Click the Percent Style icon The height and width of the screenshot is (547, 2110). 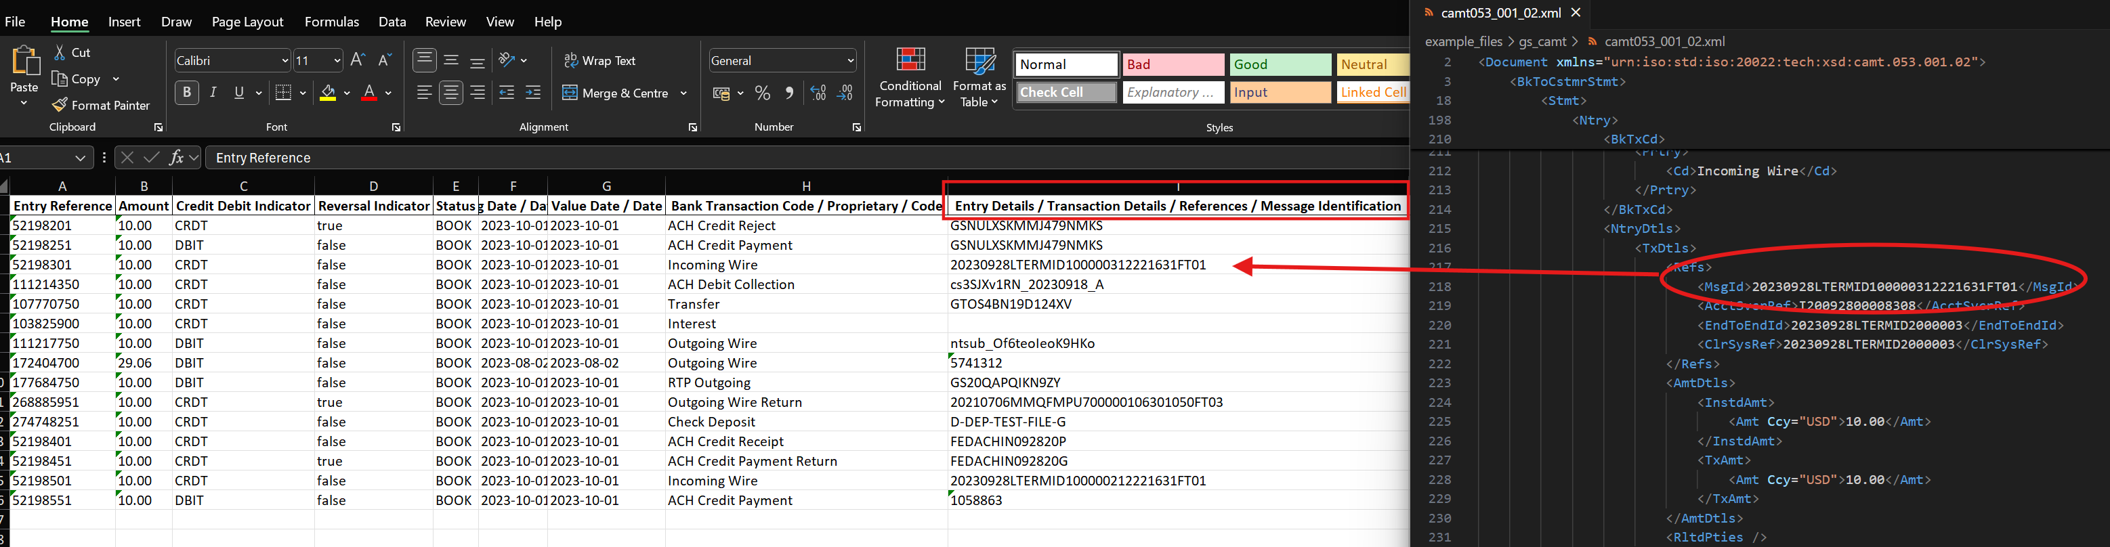(763, 93)
